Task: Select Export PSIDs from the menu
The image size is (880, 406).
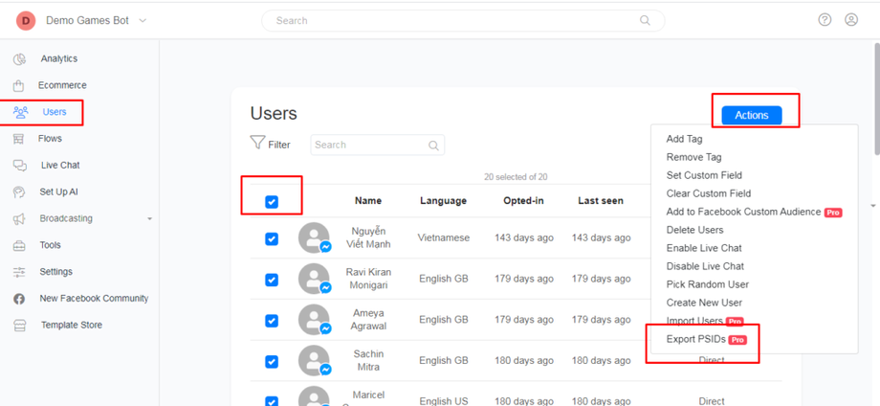Action: click(694, 340)
